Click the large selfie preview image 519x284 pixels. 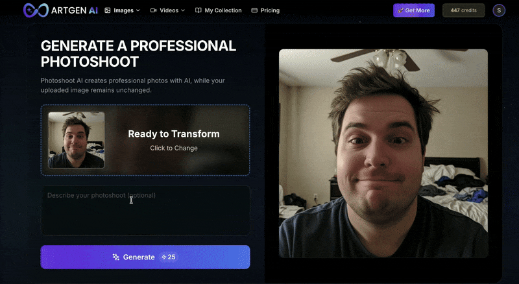[383, 153]
